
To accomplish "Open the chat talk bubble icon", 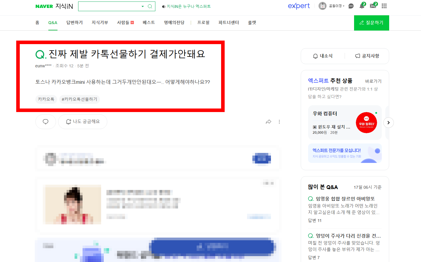I will 351,6.
